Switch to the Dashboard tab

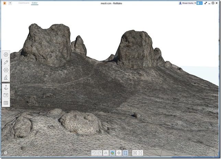24,3
